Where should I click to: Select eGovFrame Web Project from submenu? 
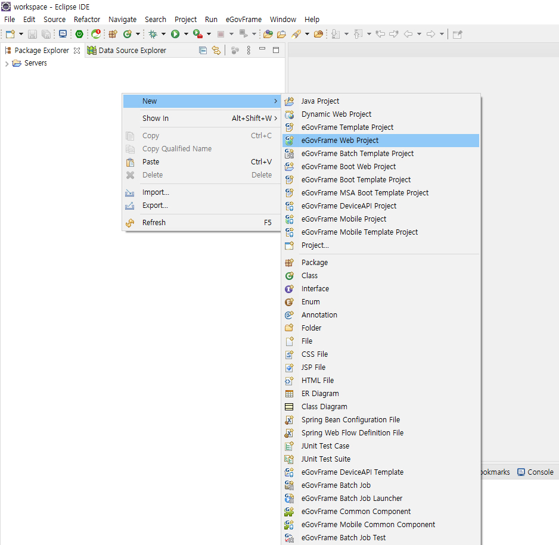[340, 141]
